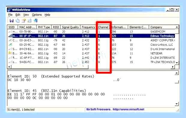The height and width of the screenshot is (118, 186).
Task: Click the lower pane's scroll down arrow
Action: [177, 104]
